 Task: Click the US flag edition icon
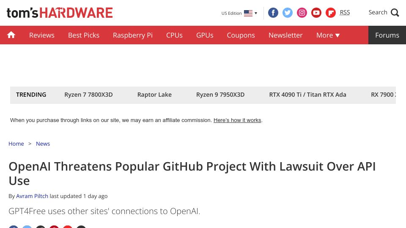(248, 13)
